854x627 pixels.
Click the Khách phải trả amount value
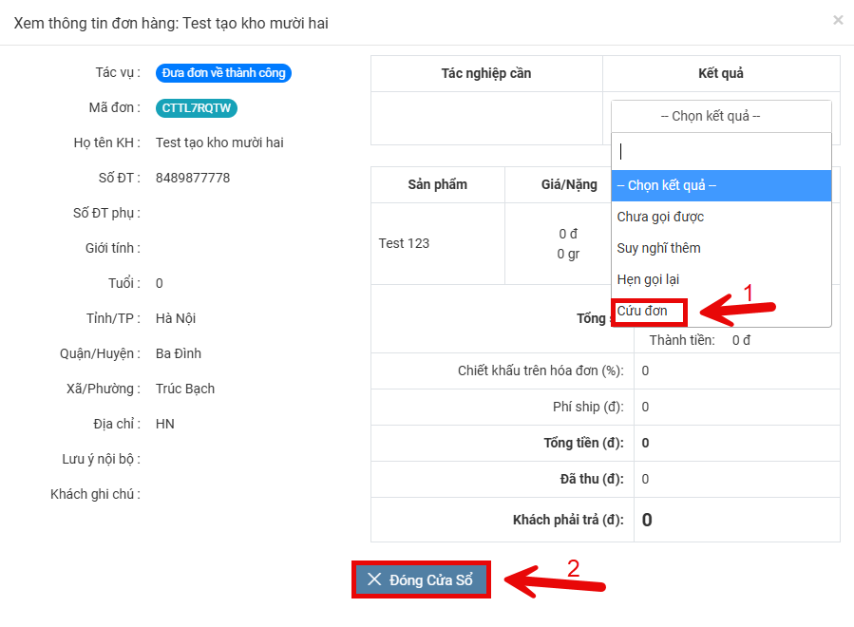coord(647,520)
